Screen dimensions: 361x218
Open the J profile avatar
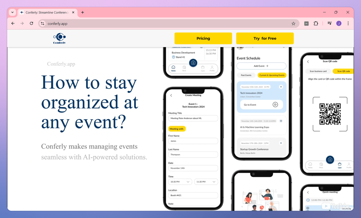339,23
